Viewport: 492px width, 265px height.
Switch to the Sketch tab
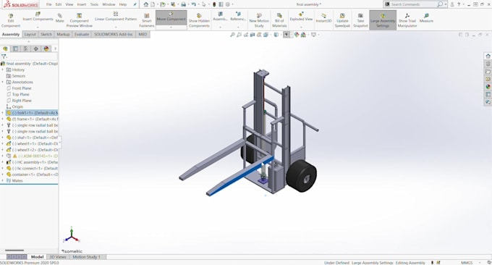(46, 34)
